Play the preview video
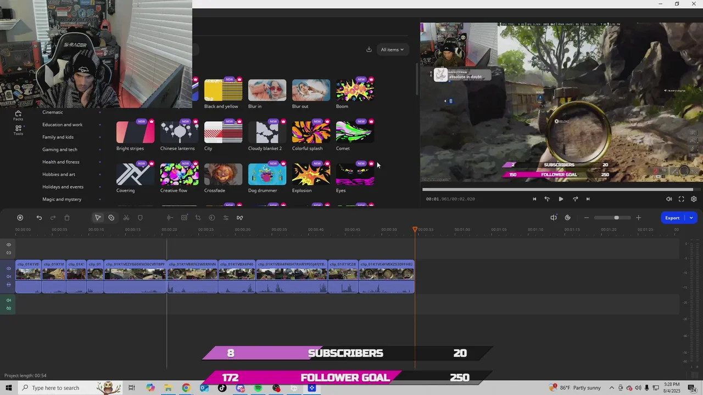 [561, 199]
